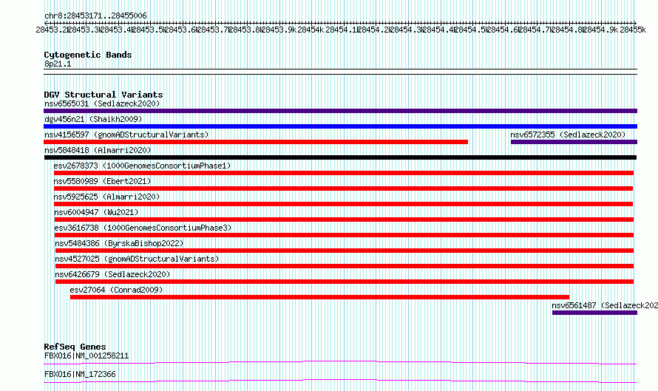Click the purple bar under nsv6572355
The image size is (658, 391).
[574, 142]
